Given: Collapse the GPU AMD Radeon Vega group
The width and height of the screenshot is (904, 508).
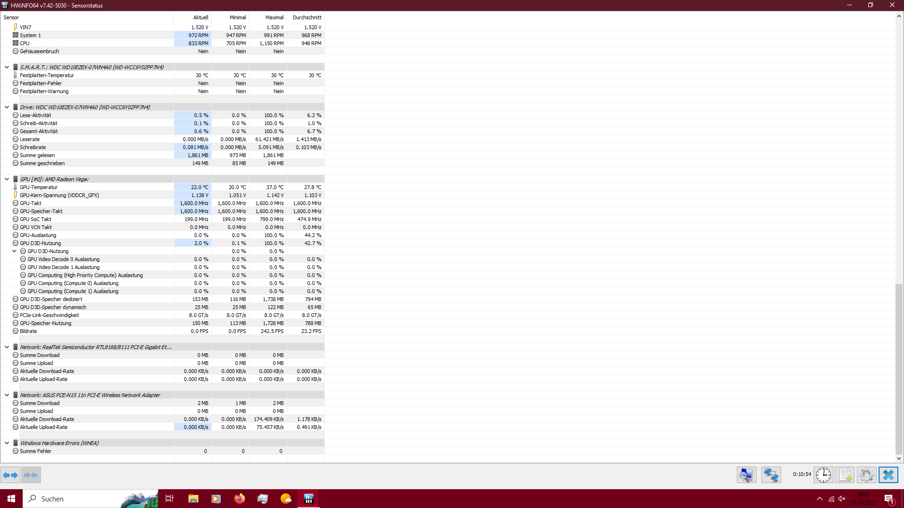Looking at the screenshot, I should [7, 179].
